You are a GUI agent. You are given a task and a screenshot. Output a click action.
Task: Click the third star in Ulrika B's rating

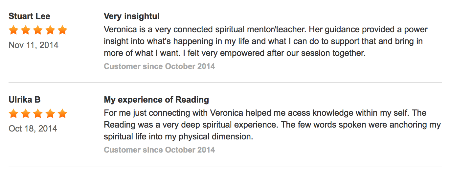(38, 114)
